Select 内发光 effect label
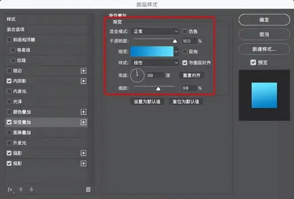Screen dimensions: 294x199 click(x=20, y=91)
